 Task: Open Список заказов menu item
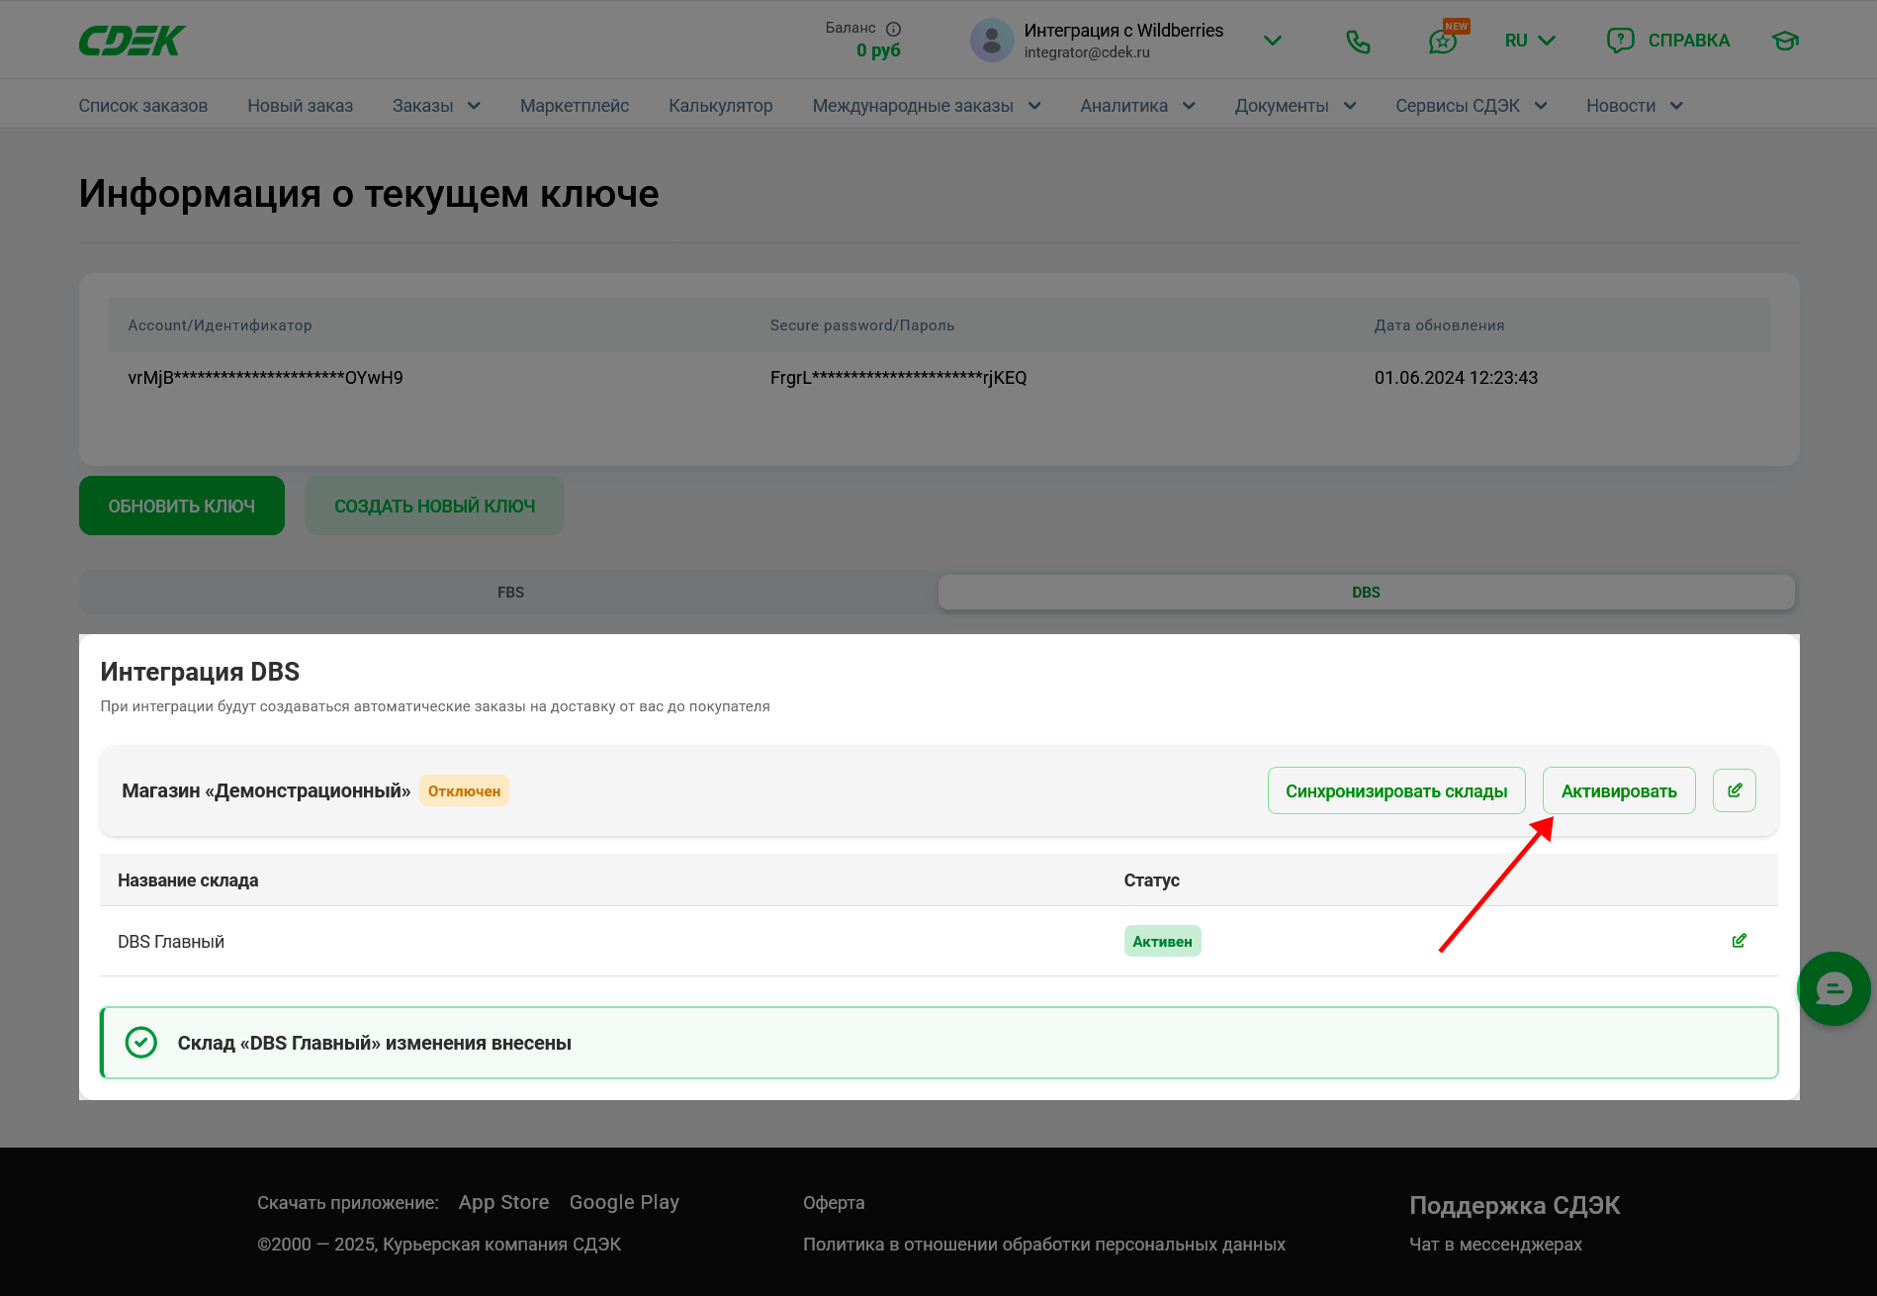[x=143, y=106]
